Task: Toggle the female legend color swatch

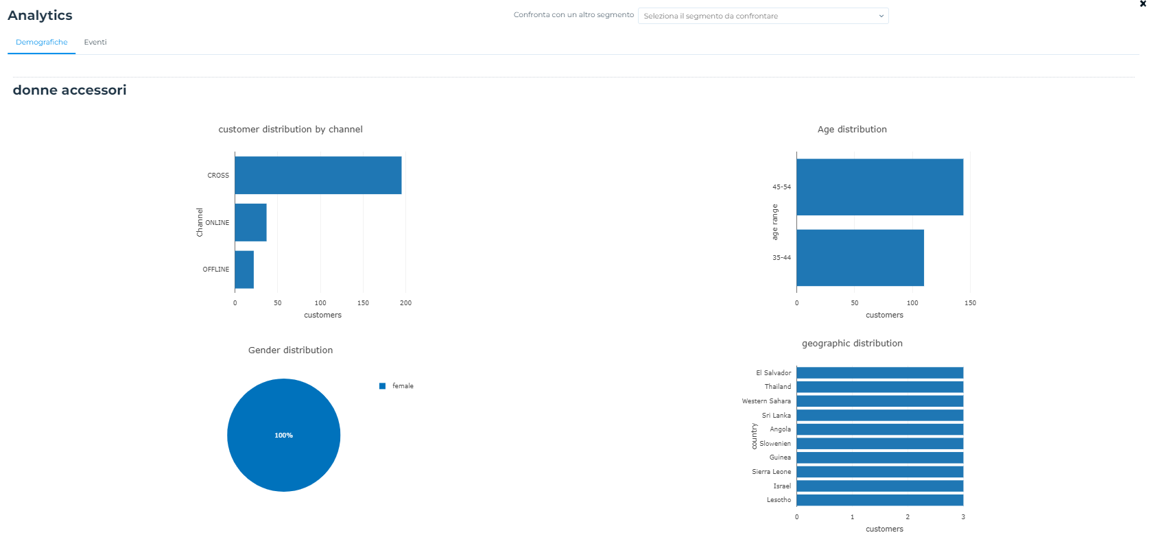Action: point(382,386)
